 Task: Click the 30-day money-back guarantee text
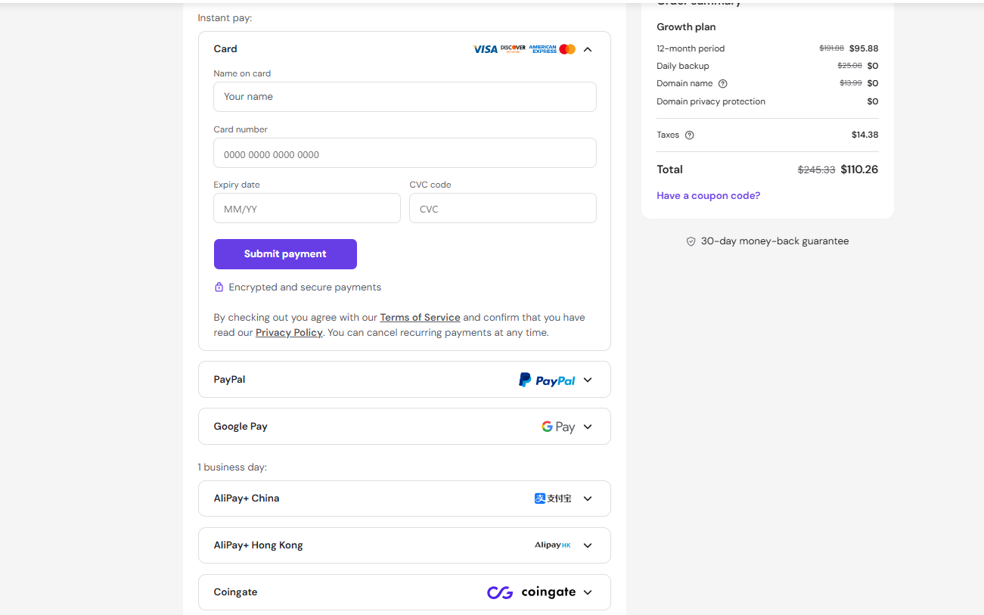pyautogui.click(x=774, y=241)
